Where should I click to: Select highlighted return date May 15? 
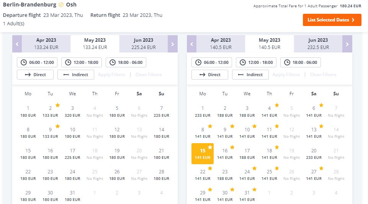tap(203, 153)
